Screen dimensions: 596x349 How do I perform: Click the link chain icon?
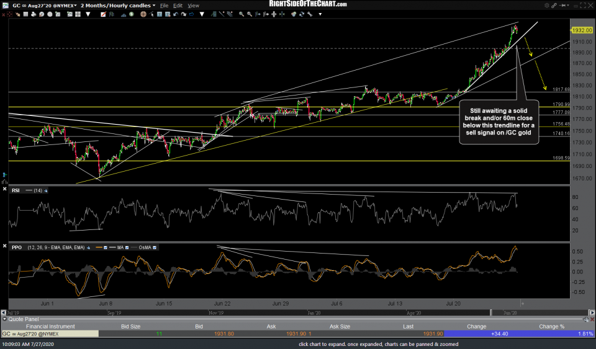pos(554,5)
